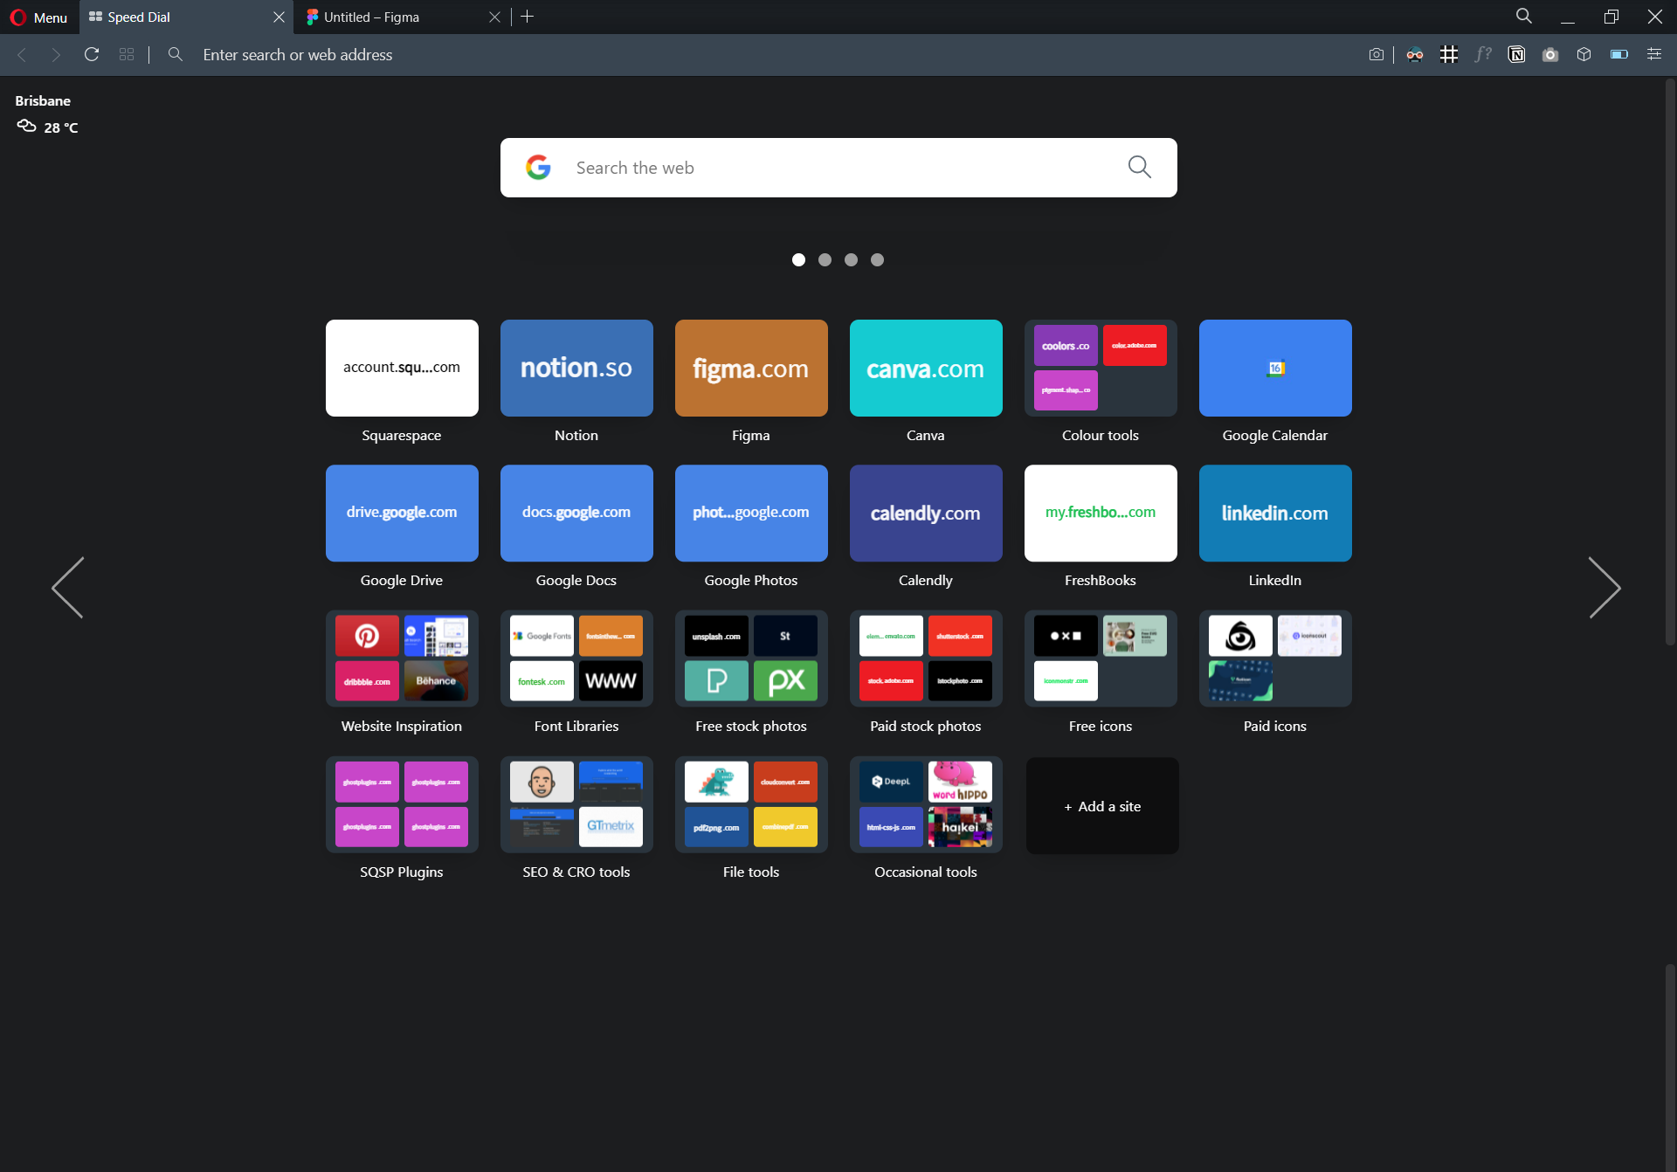Expand the SQSP Plugins folder

click(402, 804)
